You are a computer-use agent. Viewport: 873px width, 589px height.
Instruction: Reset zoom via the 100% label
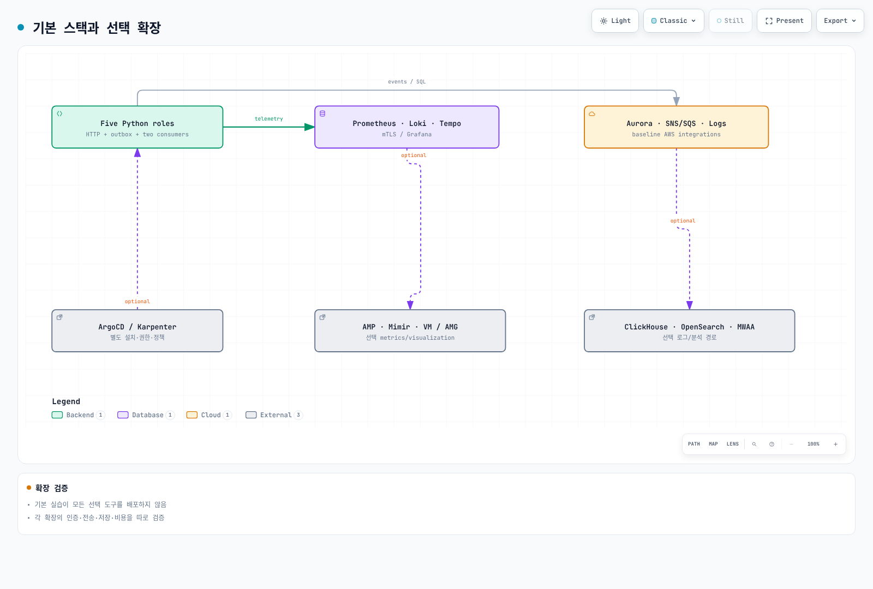(814, 444)
